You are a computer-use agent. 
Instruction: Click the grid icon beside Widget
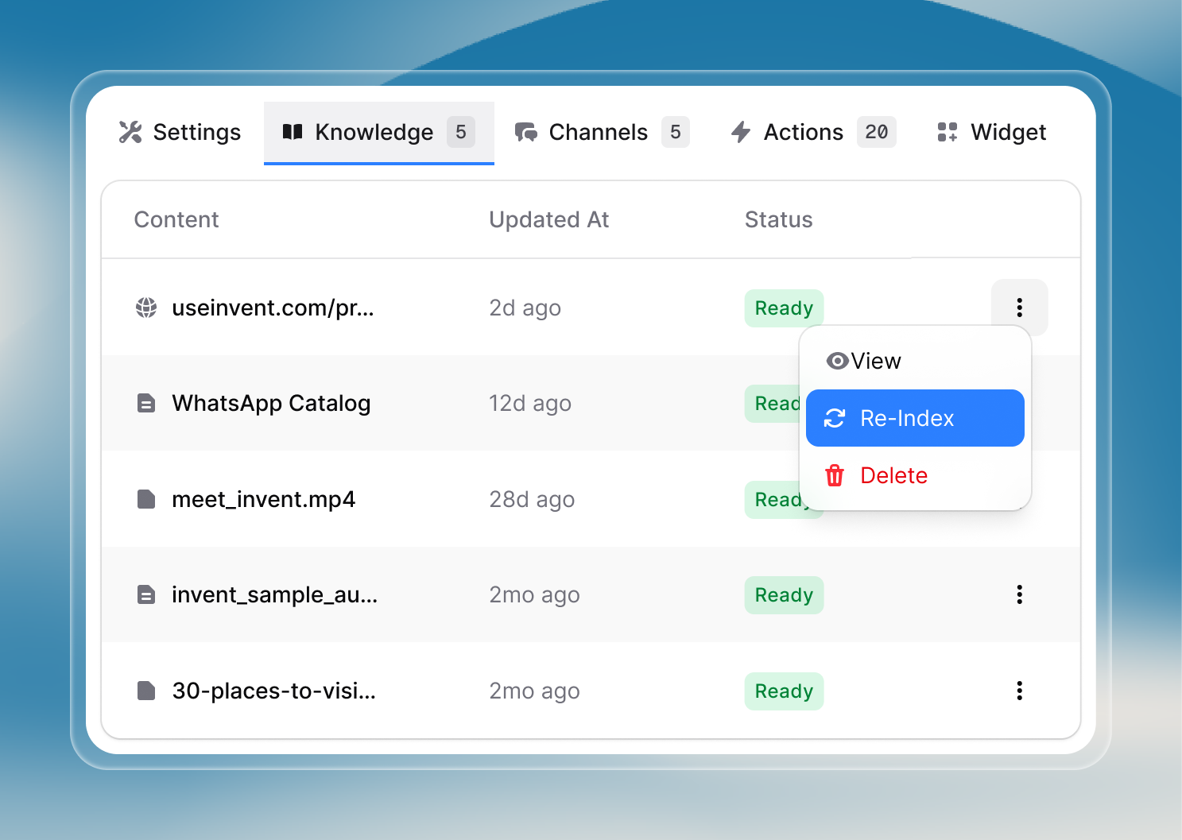[946, 132]
